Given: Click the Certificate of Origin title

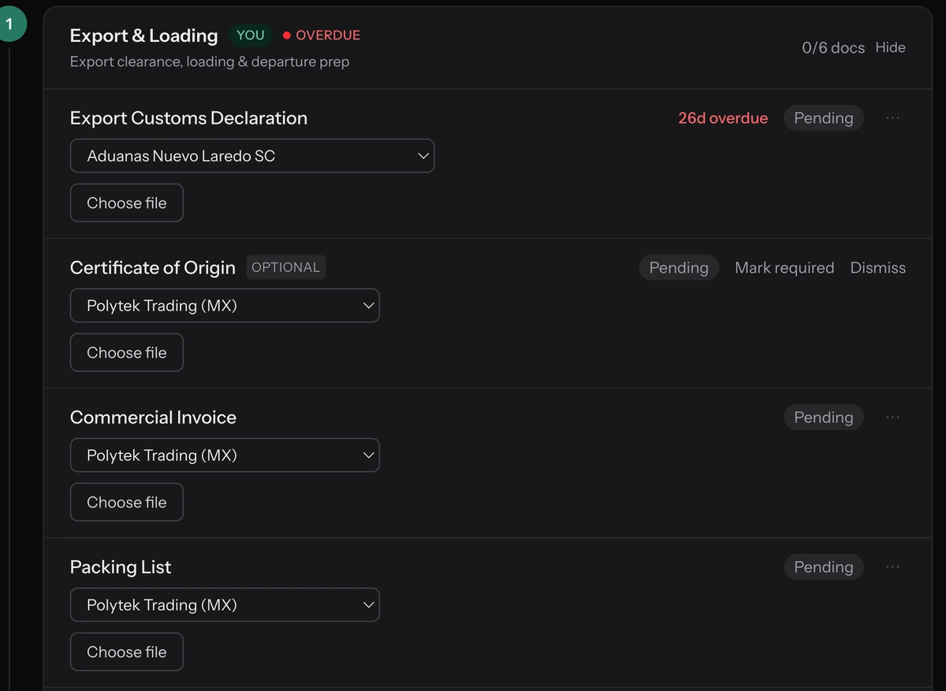Looking at the screenshot, I should [153, 268].
